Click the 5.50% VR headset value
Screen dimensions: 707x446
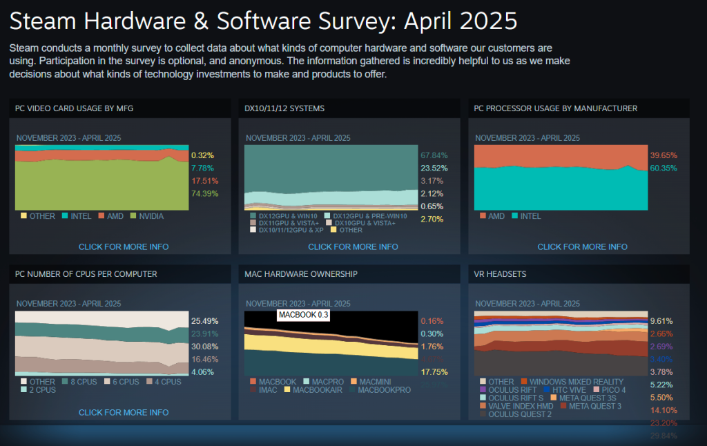[661, 397]
